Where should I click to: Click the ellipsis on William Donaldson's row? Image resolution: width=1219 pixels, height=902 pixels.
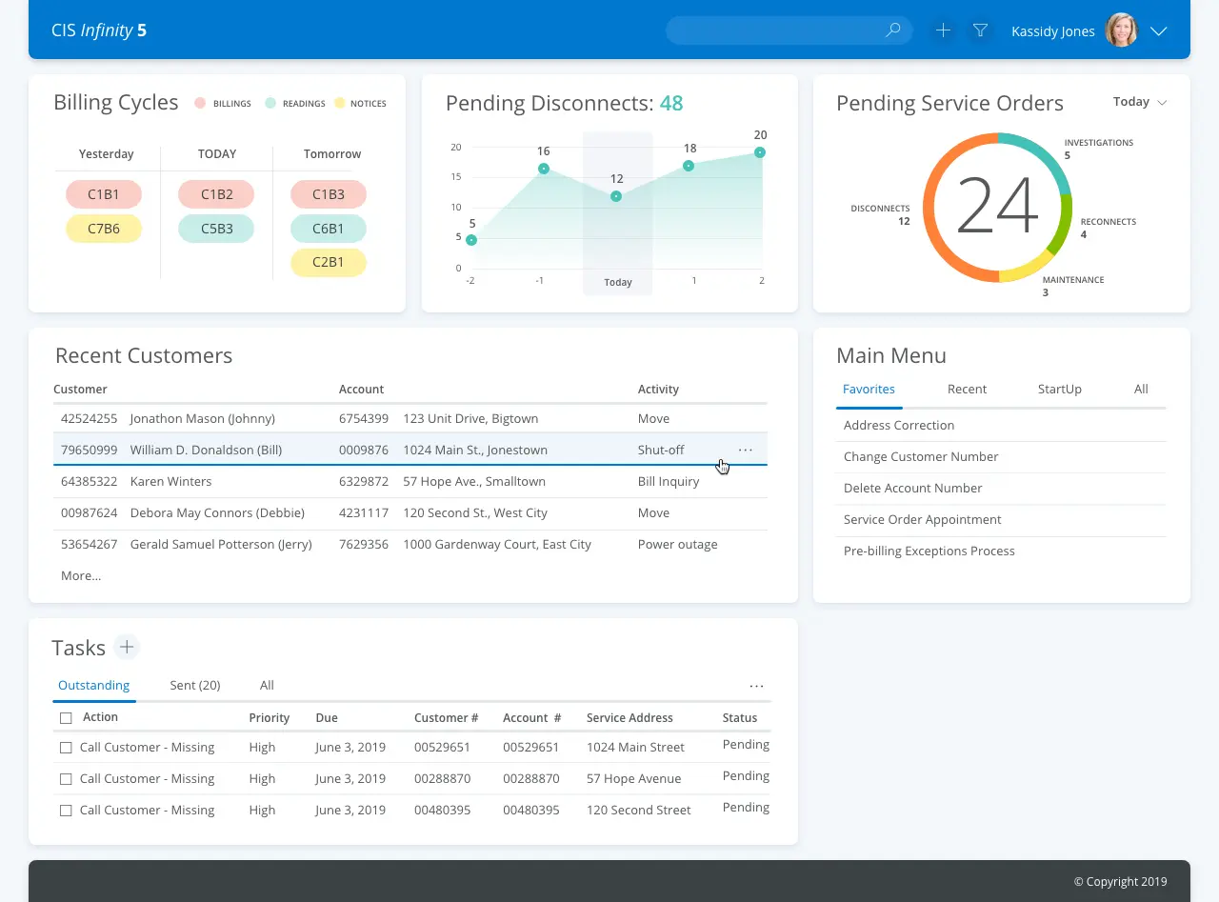[746, 449]
